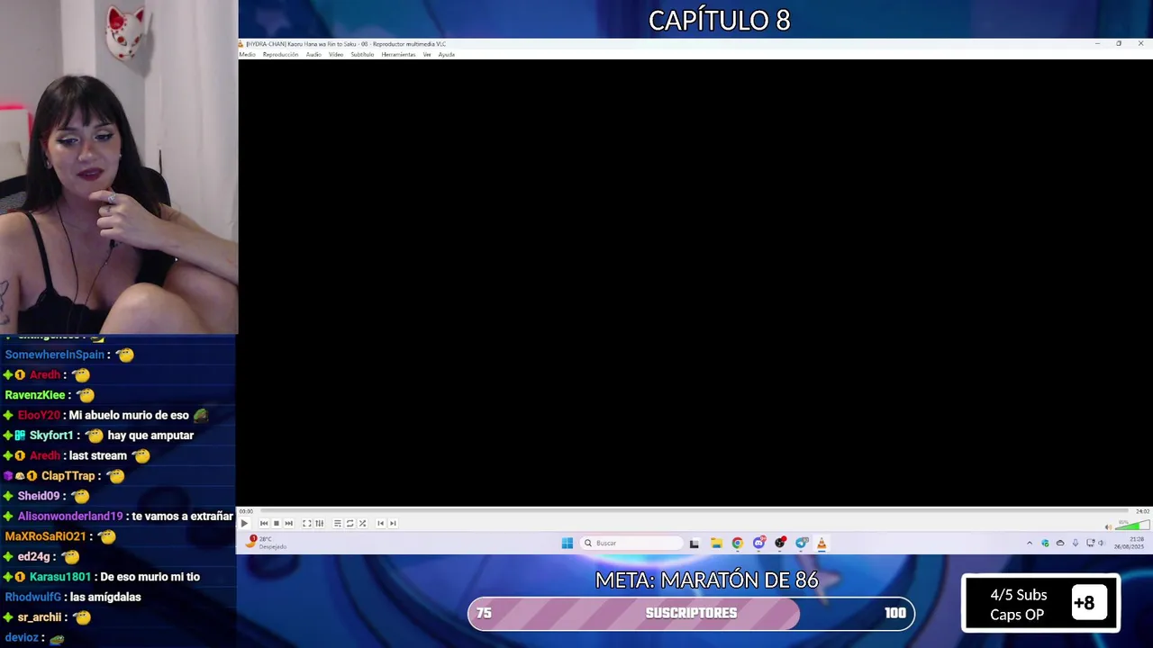The width and height of the screenshot is (1153, 648).
Task: Click the SUSCRIPTORES goal progress bar
Action: tap(691, 613)
